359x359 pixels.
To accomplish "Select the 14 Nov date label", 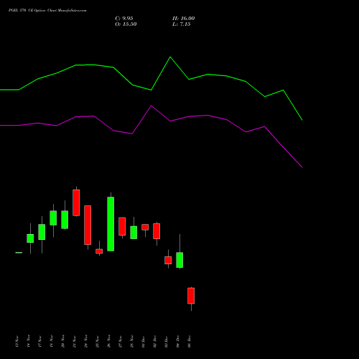I will (29, 341).
